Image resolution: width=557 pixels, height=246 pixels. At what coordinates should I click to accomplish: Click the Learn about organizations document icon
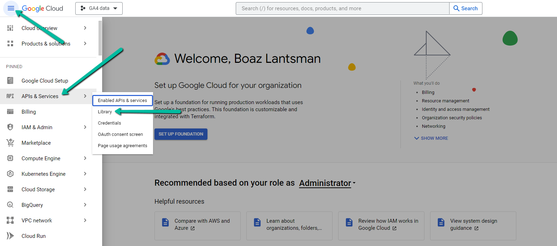(x=257, y=222)
